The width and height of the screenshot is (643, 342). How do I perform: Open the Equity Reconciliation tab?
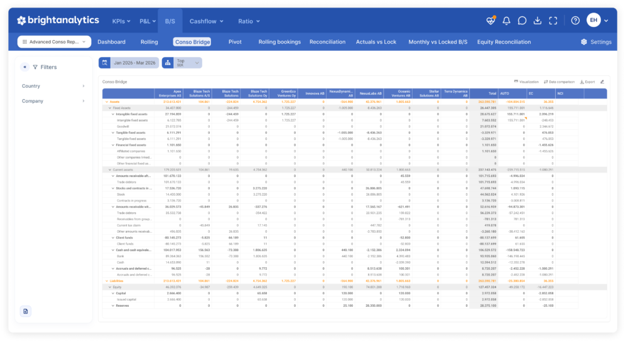[x=504, y=42]
